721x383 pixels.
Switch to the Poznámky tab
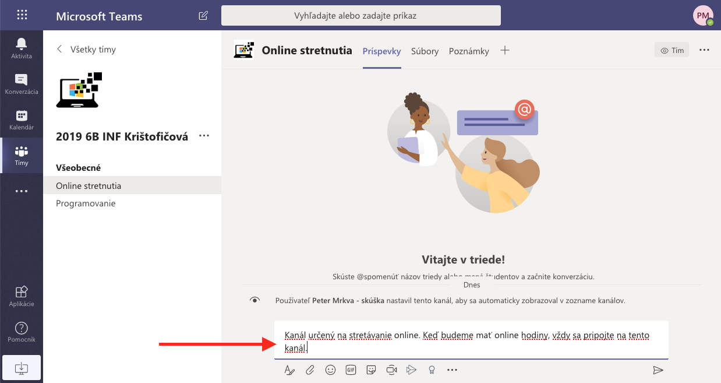(469, 51)
